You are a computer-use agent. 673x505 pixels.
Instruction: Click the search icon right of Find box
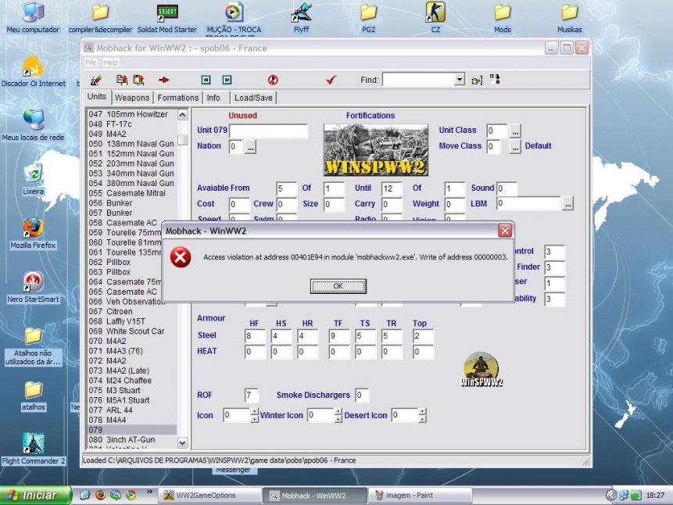477,80
